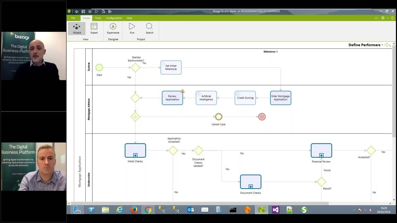Click the help icon in ribbon corner
397x223 pixels.
tap(392, 18)
